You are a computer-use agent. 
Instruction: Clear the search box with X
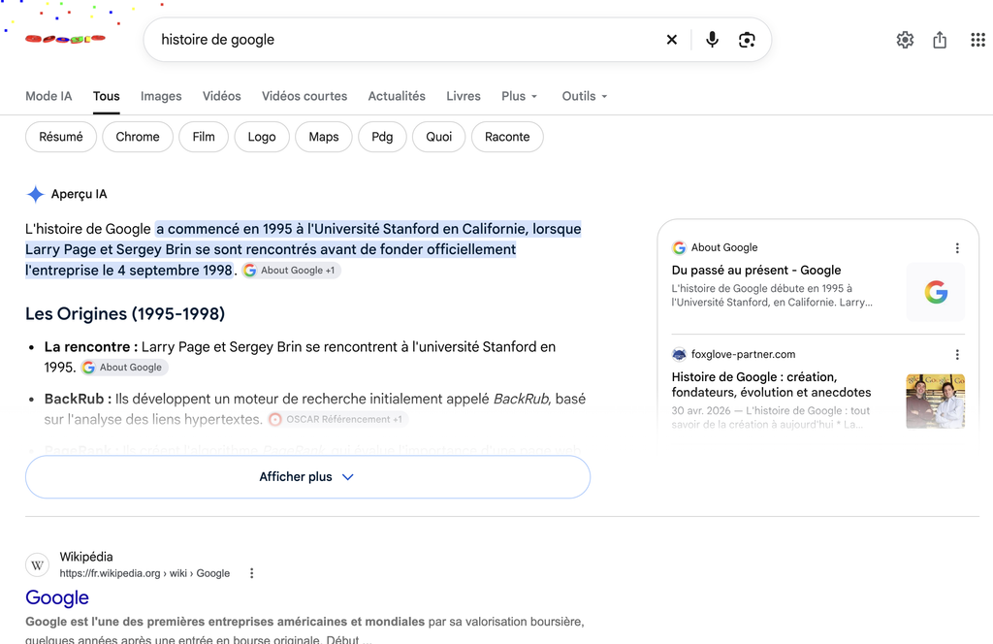pos(672,40)
